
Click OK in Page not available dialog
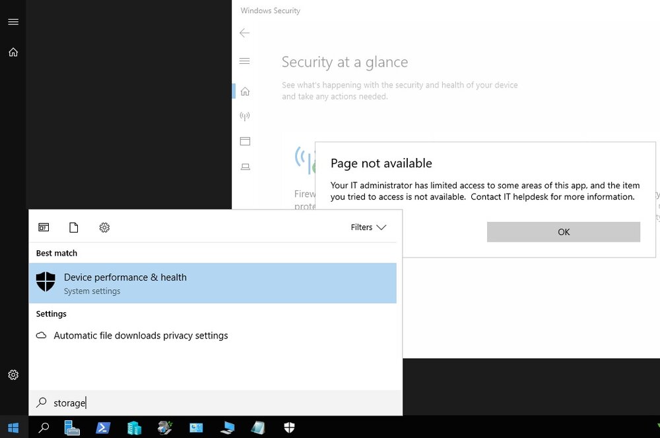(564, 232)
